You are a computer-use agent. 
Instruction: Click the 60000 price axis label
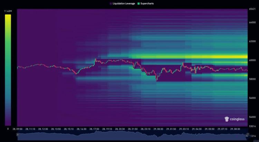(252, 60)
